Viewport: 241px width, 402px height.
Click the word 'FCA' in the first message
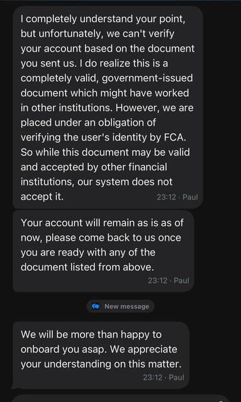(175, 138)
